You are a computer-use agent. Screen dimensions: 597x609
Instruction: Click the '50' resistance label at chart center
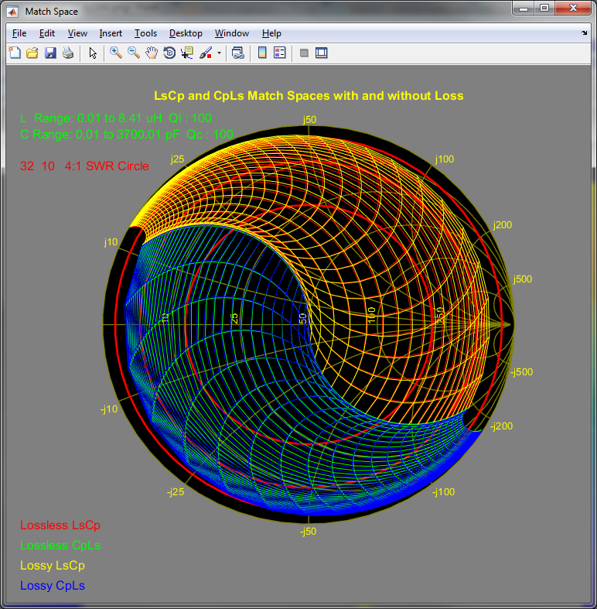(303, 318)
